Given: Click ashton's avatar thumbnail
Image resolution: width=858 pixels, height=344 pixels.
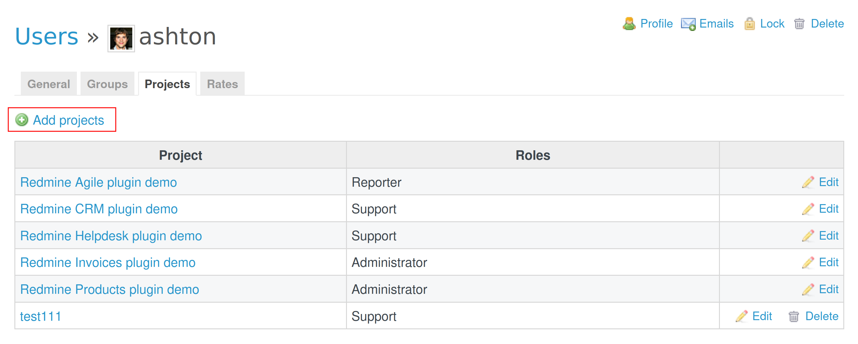Looking at the screenshot, I should 121,38.
